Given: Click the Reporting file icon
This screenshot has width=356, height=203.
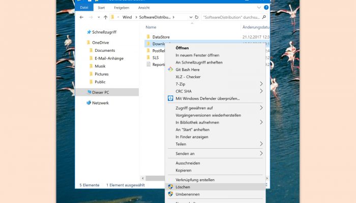Looking at the screenshot, I should click(149, 64).
